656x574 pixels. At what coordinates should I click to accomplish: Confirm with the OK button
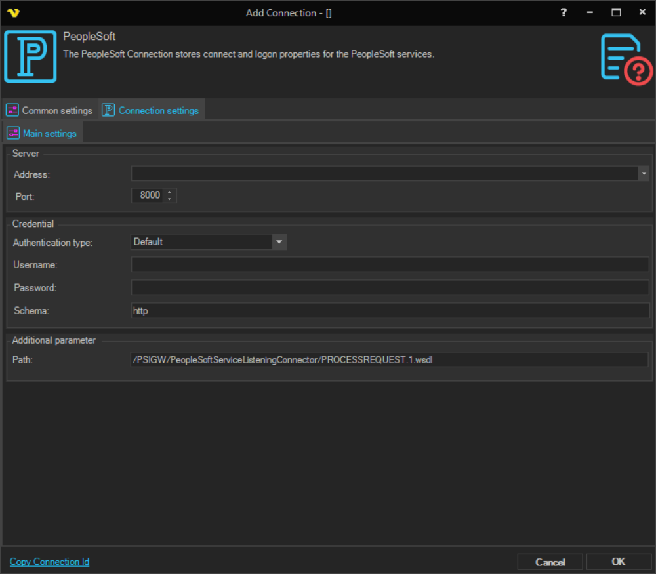tap(618, 562)
